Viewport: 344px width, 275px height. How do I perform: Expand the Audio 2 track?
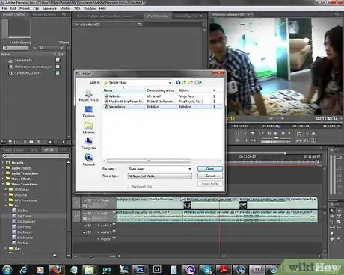coord(99,226)
